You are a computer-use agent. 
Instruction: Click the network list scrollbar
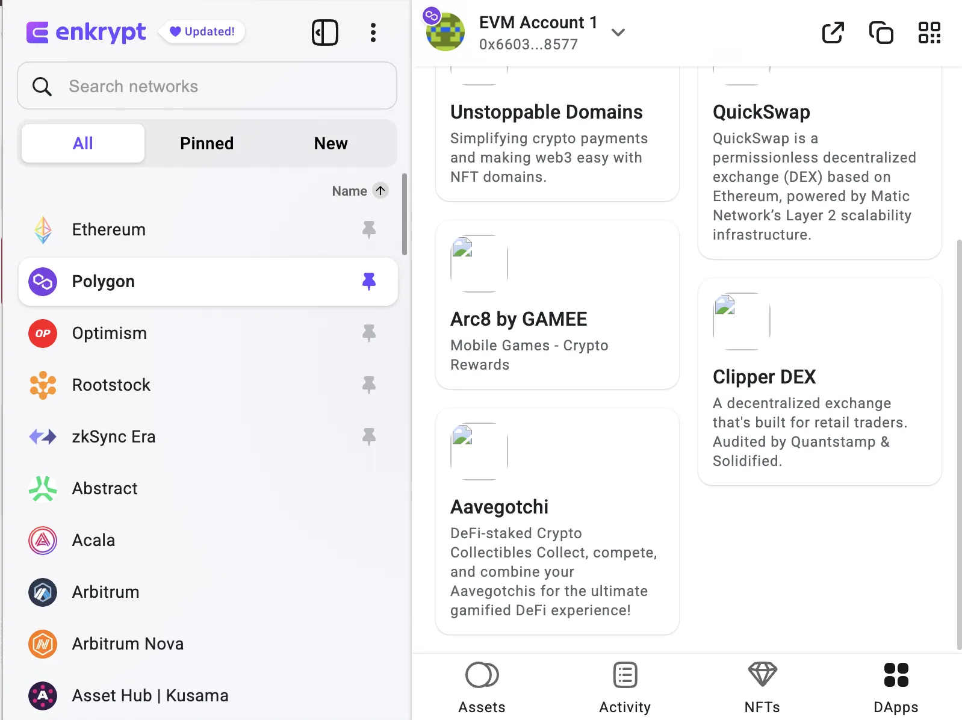[x=405, y=214]
